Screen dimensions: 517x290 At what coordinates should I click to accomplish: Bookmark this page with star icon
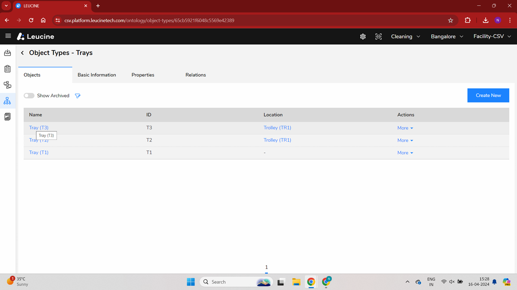[x=450, y=20]
